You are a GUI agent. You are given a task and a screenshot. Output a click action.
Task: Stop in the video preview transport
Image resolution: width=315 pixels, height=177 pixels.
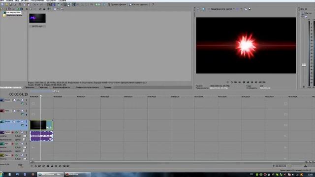coord(248,82)
